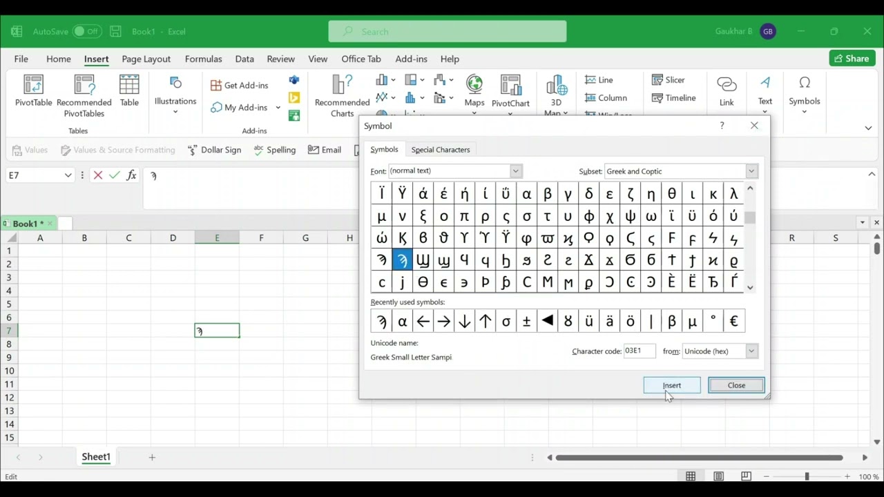Click the lambda symbol in grid
Screen dimensions: 884x497
coord(733,194)
